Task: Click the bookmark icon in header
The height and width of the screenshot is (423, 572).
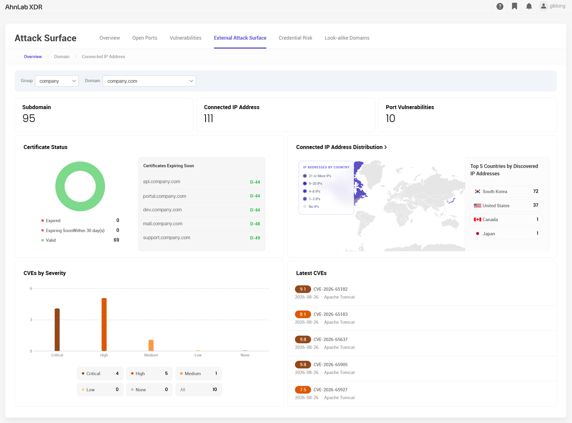Action: 514,6
